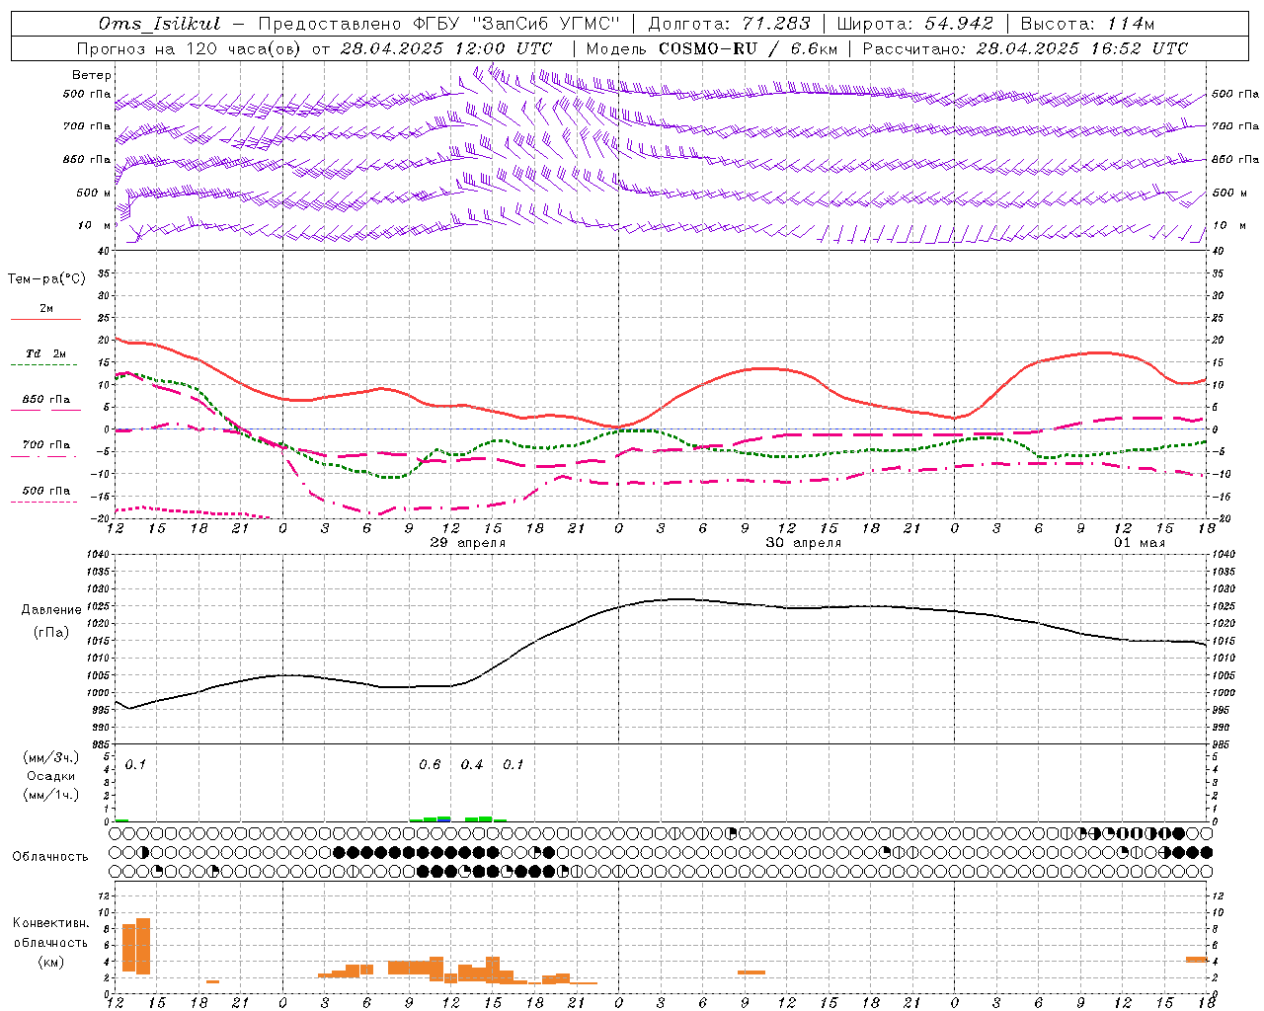Click the Конвективн. label
Image resolution: width=1264 pixels, height=1011 pixels.
(x=50, y=923)
